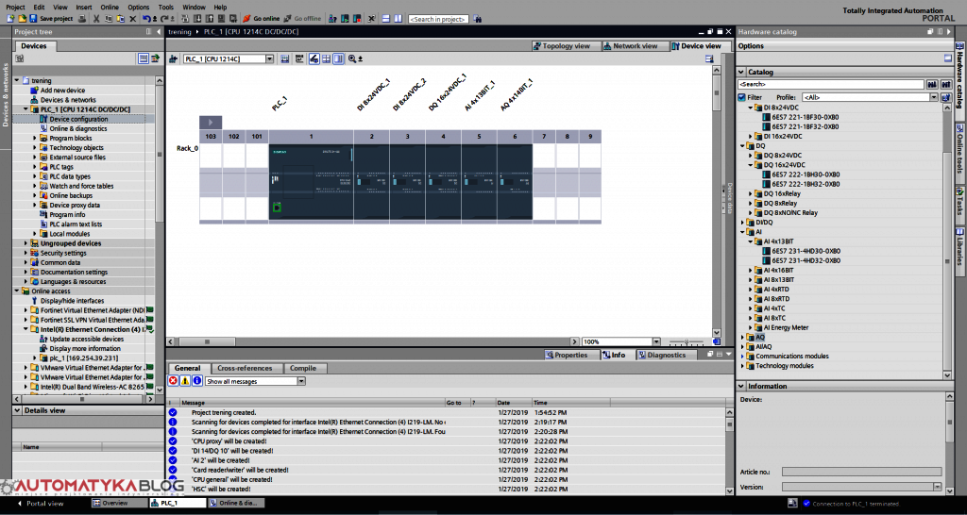Viewport: 967px width, 515px height.
Task: Click the New project icon in toolbar
Action: [10, 19]
